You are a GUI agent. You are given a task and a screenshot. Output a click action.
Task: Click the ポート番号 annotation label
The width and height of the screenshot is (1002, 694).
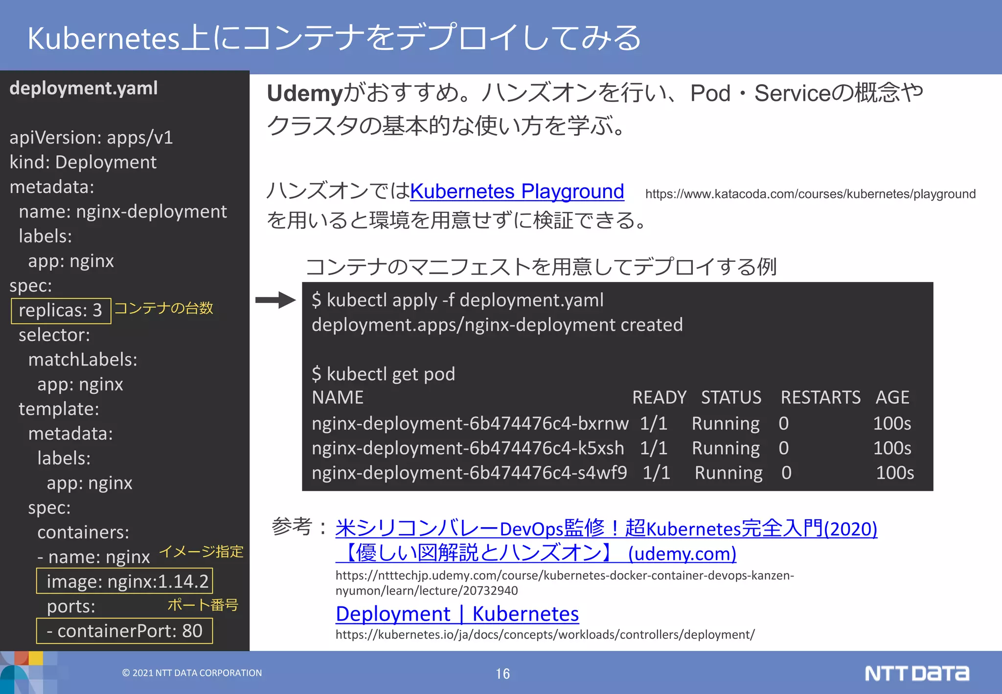(203, 605)
